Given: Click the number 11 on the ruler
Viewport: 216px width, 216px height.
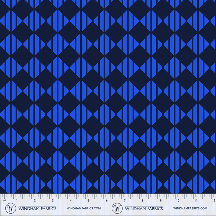Looking at the screenshot, I should pos(196,200).
